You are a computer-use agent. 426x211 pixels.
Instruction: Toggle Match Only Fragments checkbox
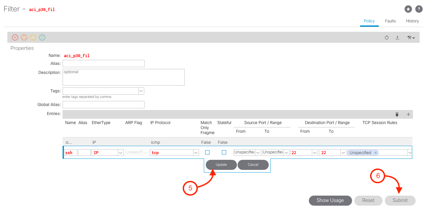(207, 152)
